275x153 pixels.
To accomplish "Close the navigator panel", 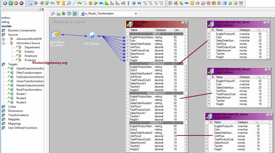I will pyautogui.click(x=42, y=9).
